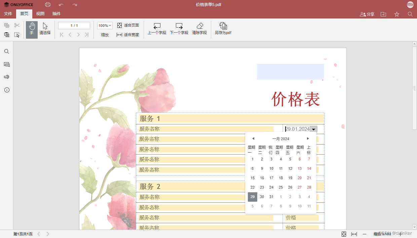Click the cut scissors icon
Screen dimensions: 417x238
coord(17,26)
